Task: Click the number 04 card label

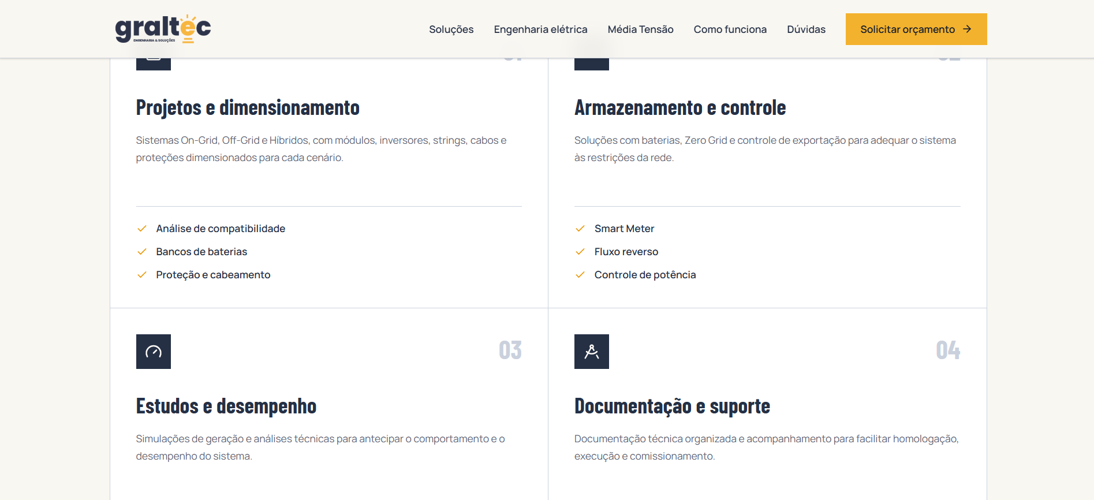Action: pyautogui.click(x=949, y=350)
